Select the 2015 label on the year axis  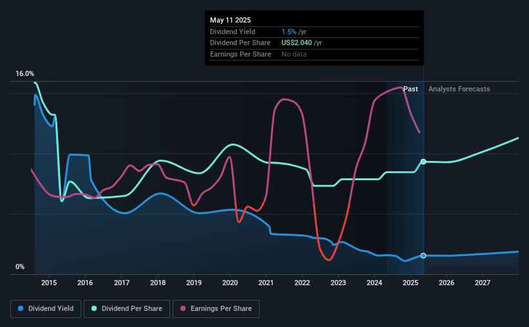point(49,283)
